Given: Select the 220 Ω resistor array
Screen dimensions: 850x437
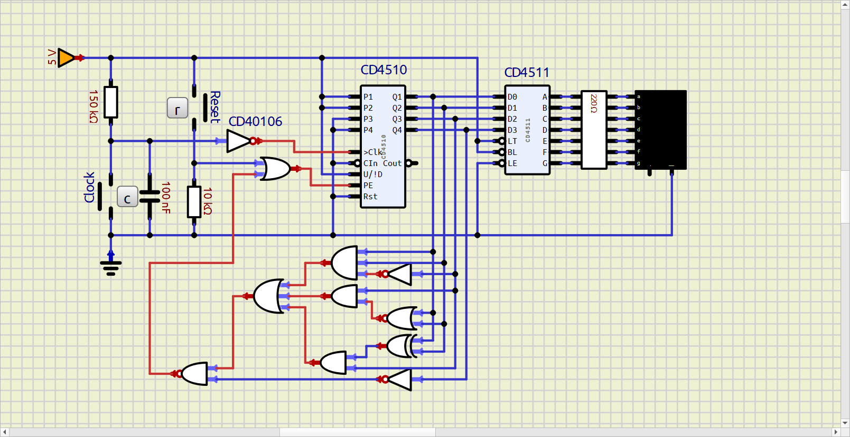Looking at the screenshot, I should (594, 130).
